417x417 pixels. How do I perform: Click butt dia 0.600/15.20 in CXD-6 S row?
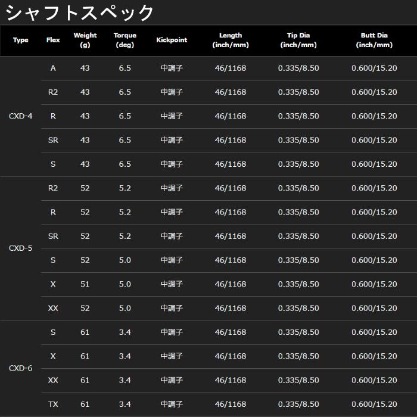[374, 332]
